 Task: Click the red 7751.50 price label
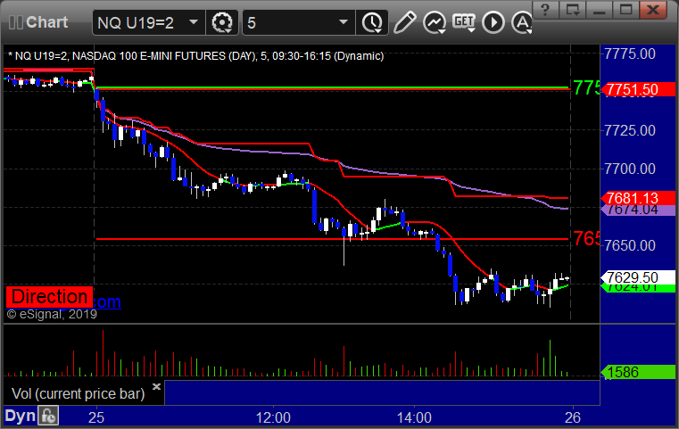point(638,89)
